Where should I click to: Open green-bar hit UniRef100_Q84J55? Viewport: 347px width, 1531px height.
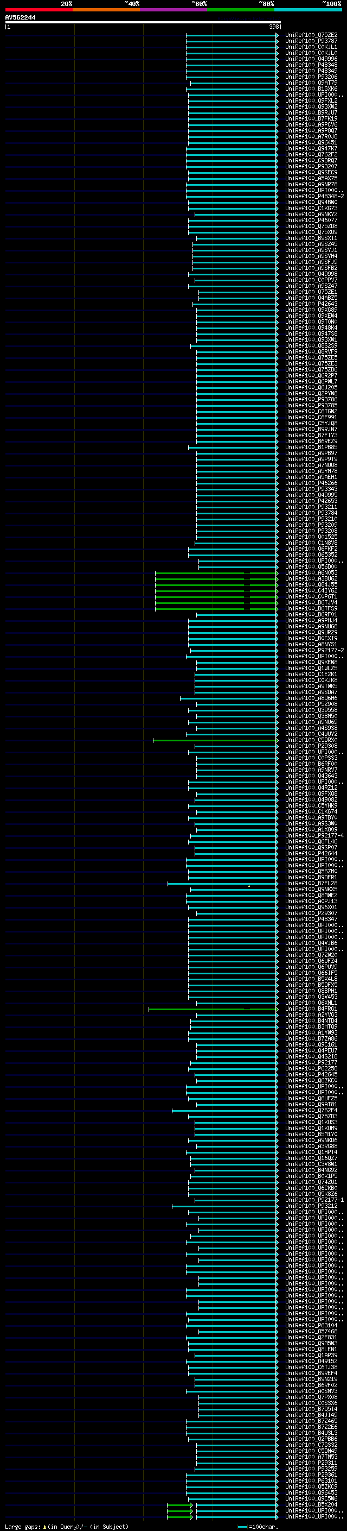(x=311, y=585)
